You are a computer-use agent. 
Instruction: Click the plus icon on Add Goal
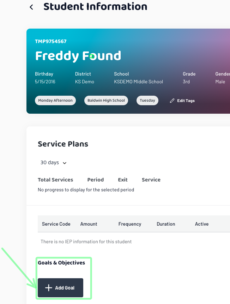(x=49, y=288)
